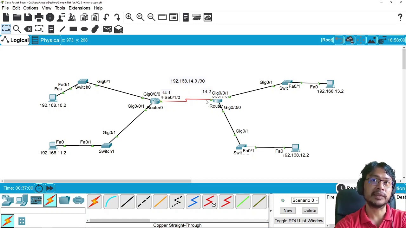Click the New scenario button
Screen dimensions: 406x228
[x=288, y=211]
